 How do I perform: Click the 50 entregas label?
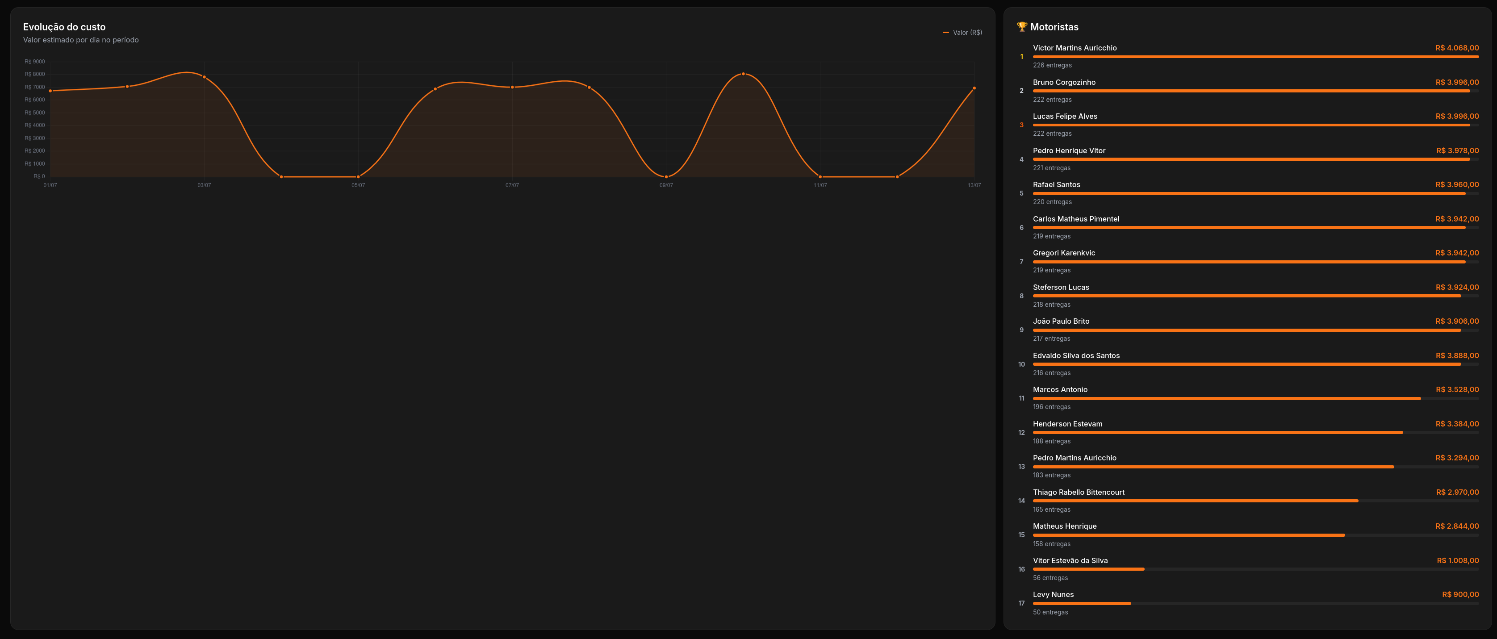pos(1050,612)
